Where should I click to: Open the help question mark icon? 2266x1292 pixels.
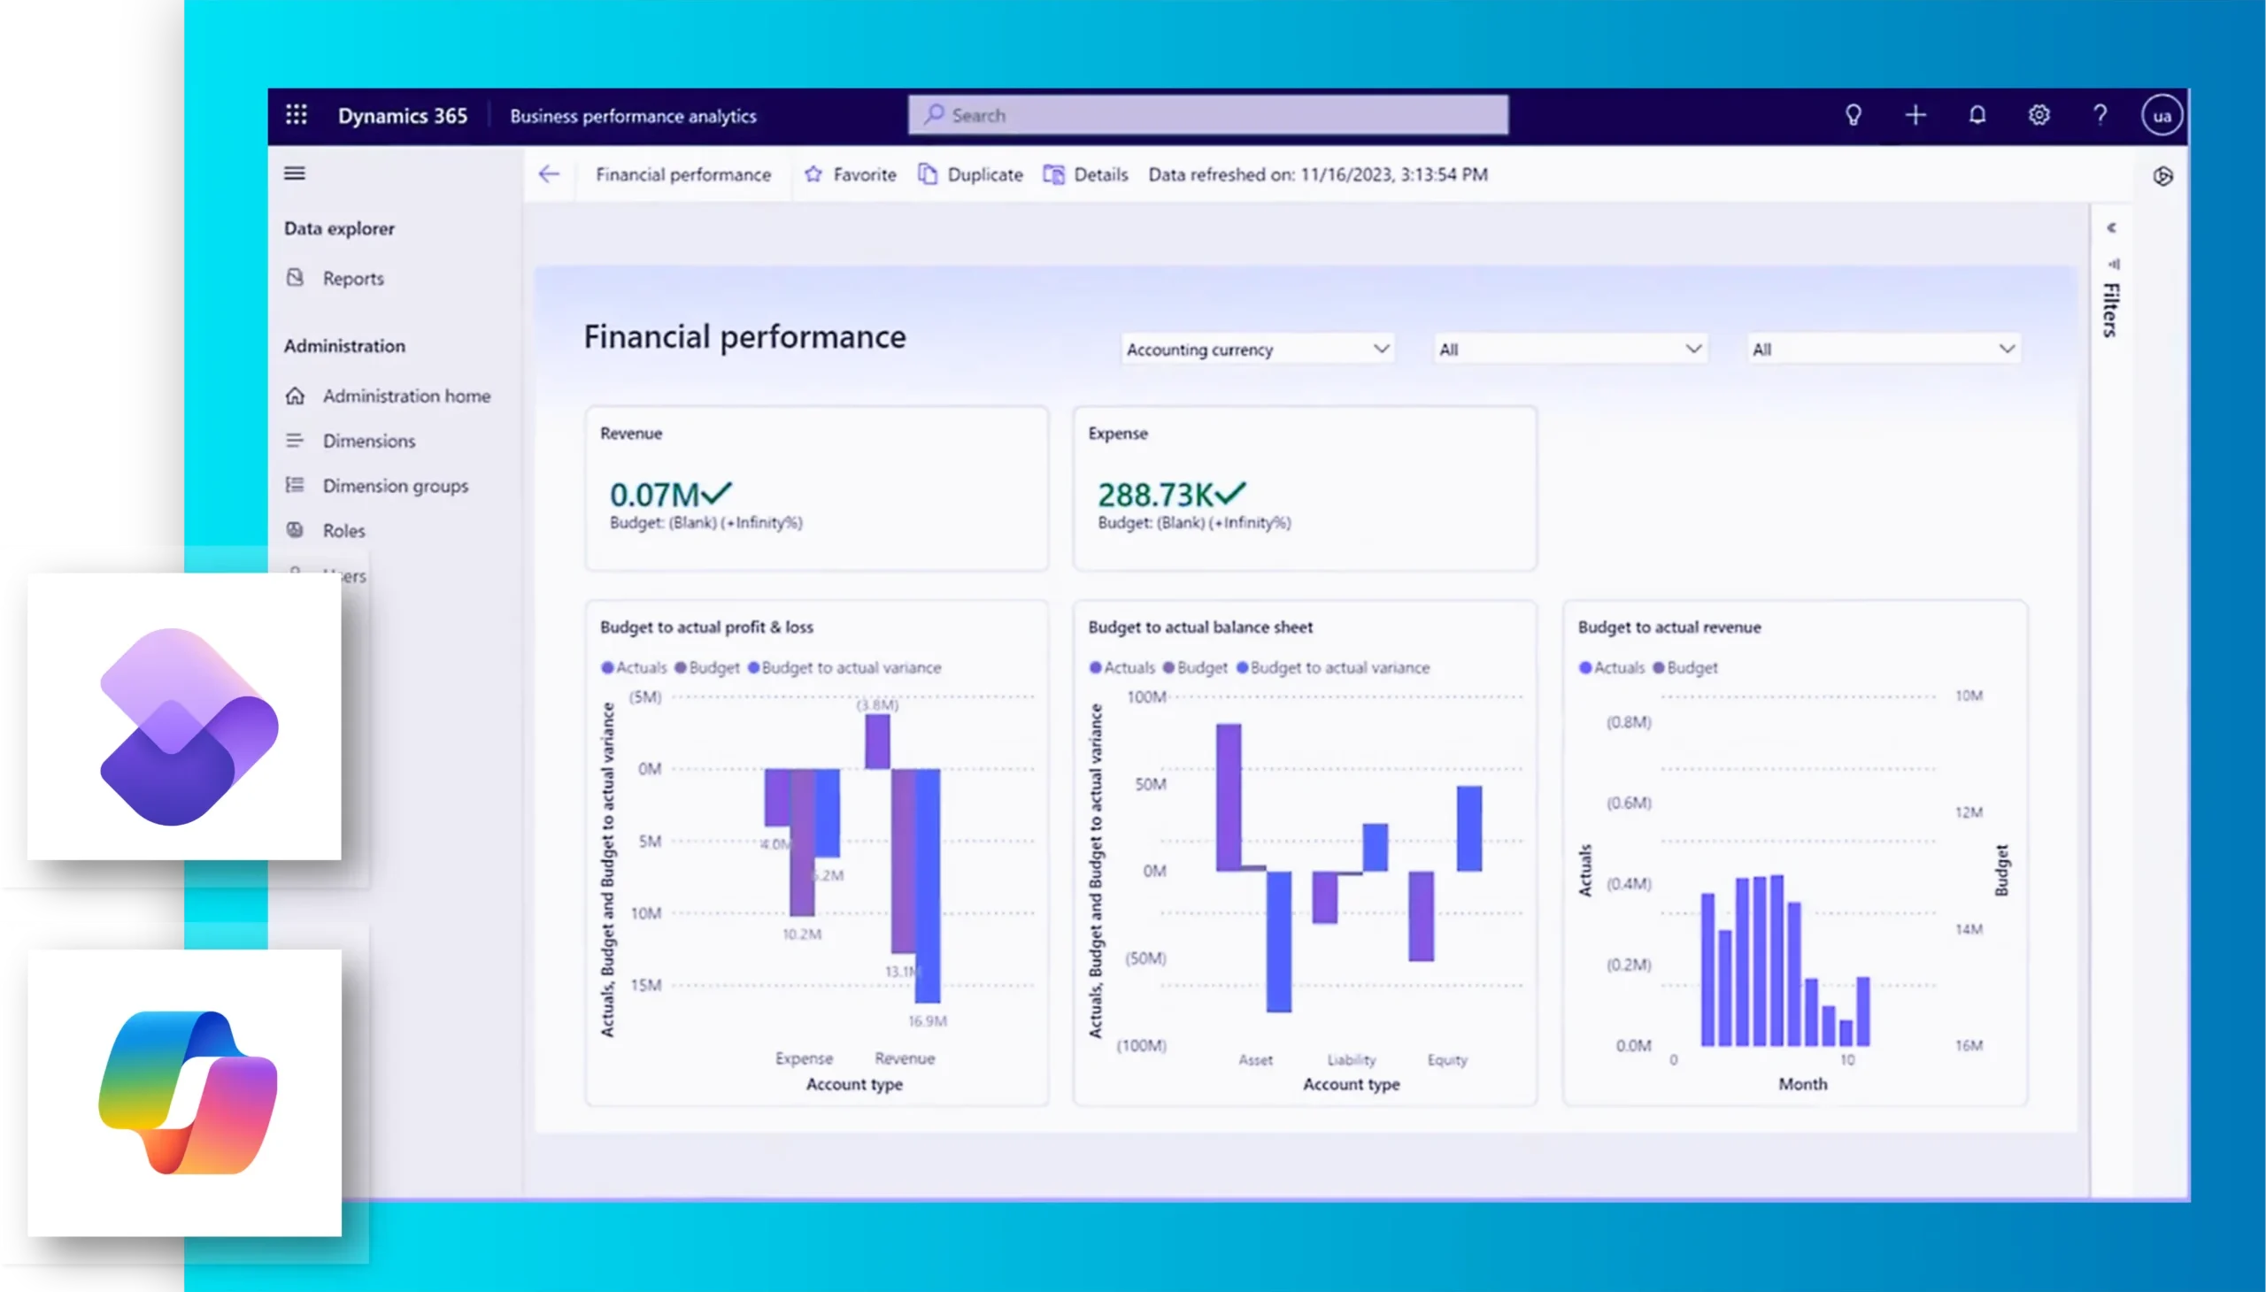click(2100, 115)
